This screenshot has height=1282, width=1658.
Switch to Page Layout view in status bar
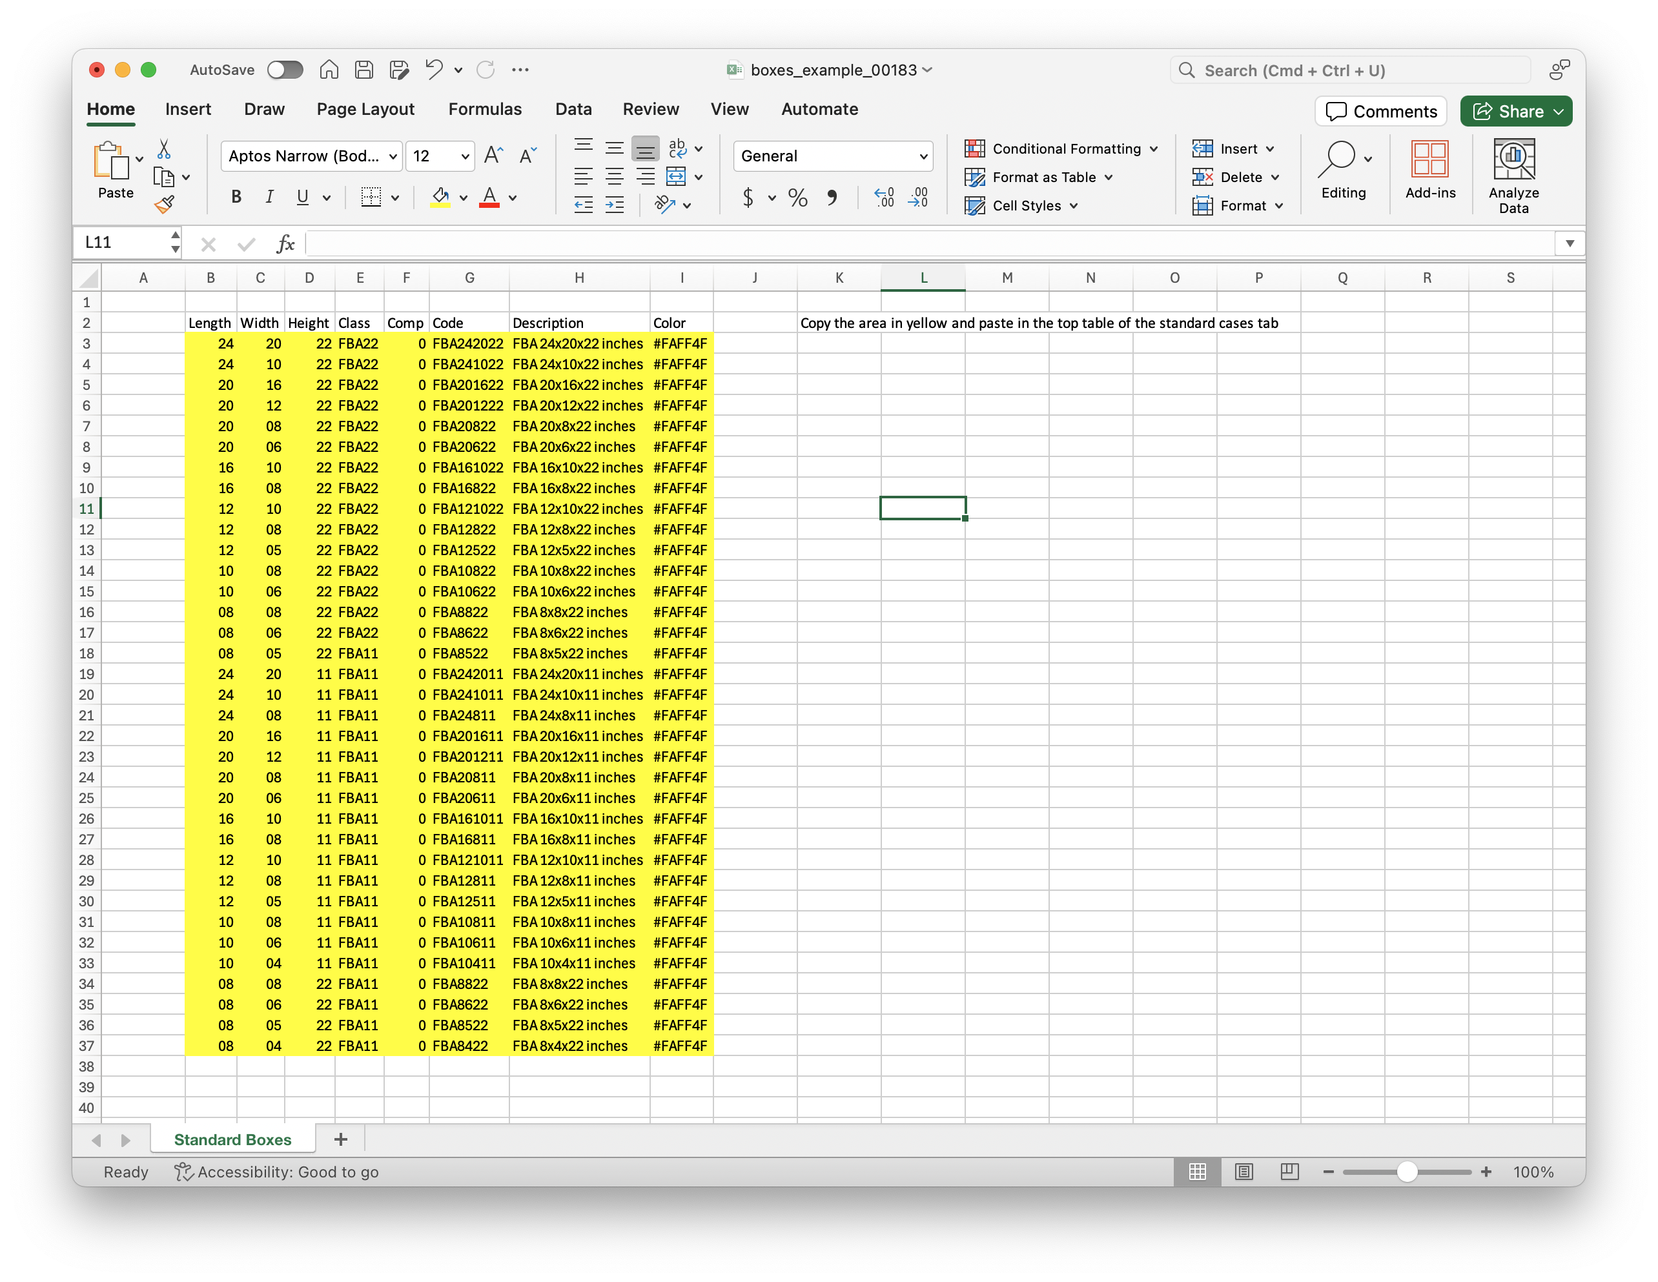pyautogui.click(x=1243, y=1172)
